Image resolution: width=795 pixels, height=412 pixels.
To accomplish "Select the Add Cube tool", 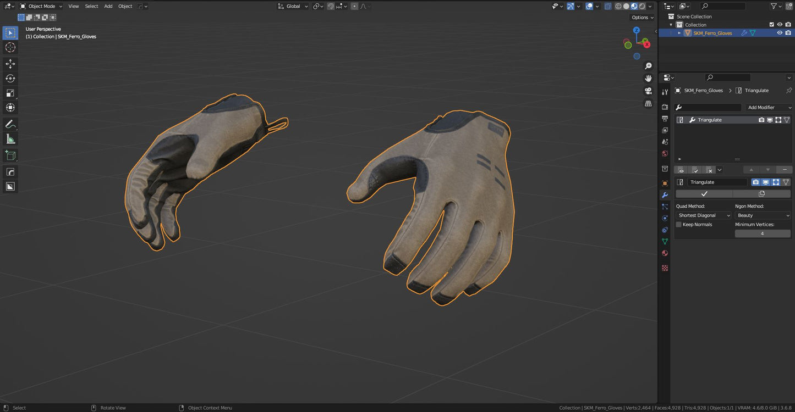I will 10,155.
